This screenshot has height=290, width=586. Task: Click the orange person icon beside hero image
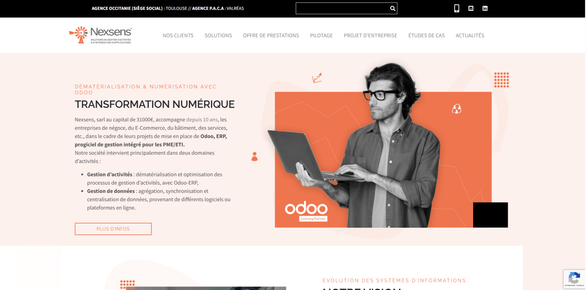click(x=255, y=156)
